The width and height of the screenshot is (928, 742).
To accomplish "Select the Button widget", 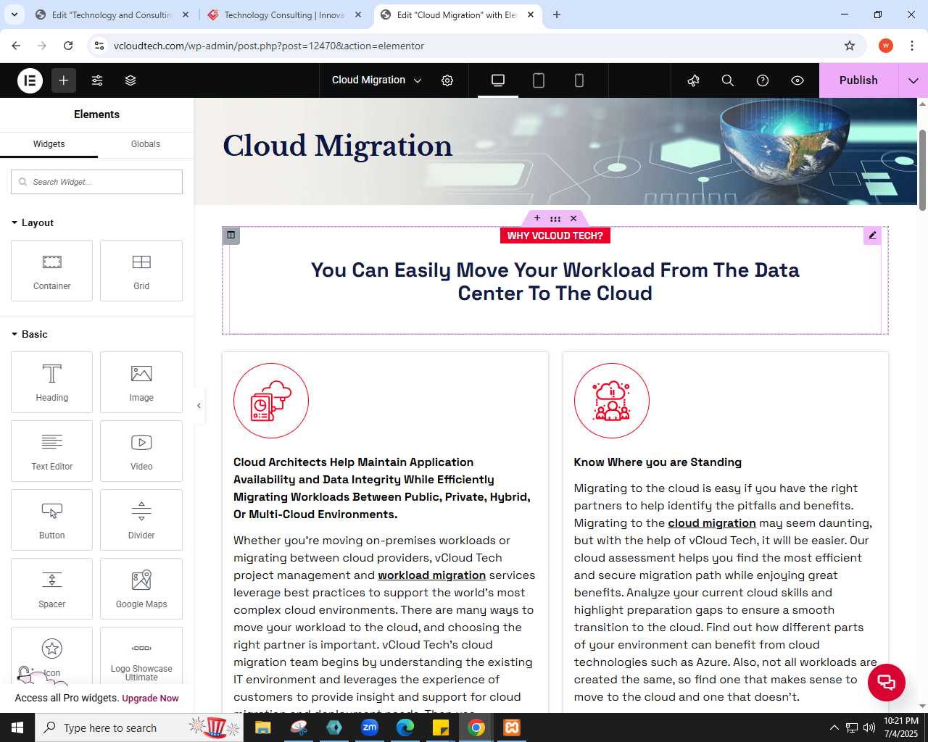I will point(51,520).
